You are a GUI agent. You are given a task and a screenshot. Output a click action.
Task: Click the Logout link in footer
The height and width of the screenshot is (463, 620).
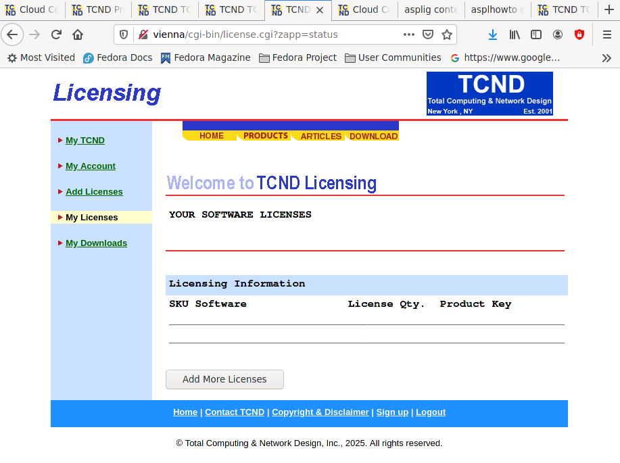431,412
